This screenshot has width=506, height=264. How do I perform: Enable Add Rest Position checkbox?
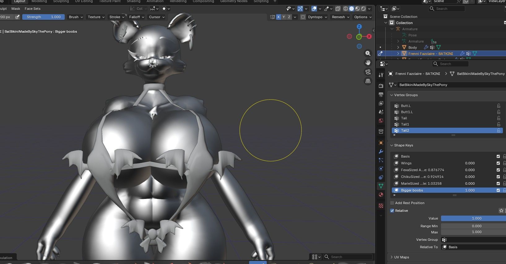point(392,203)
